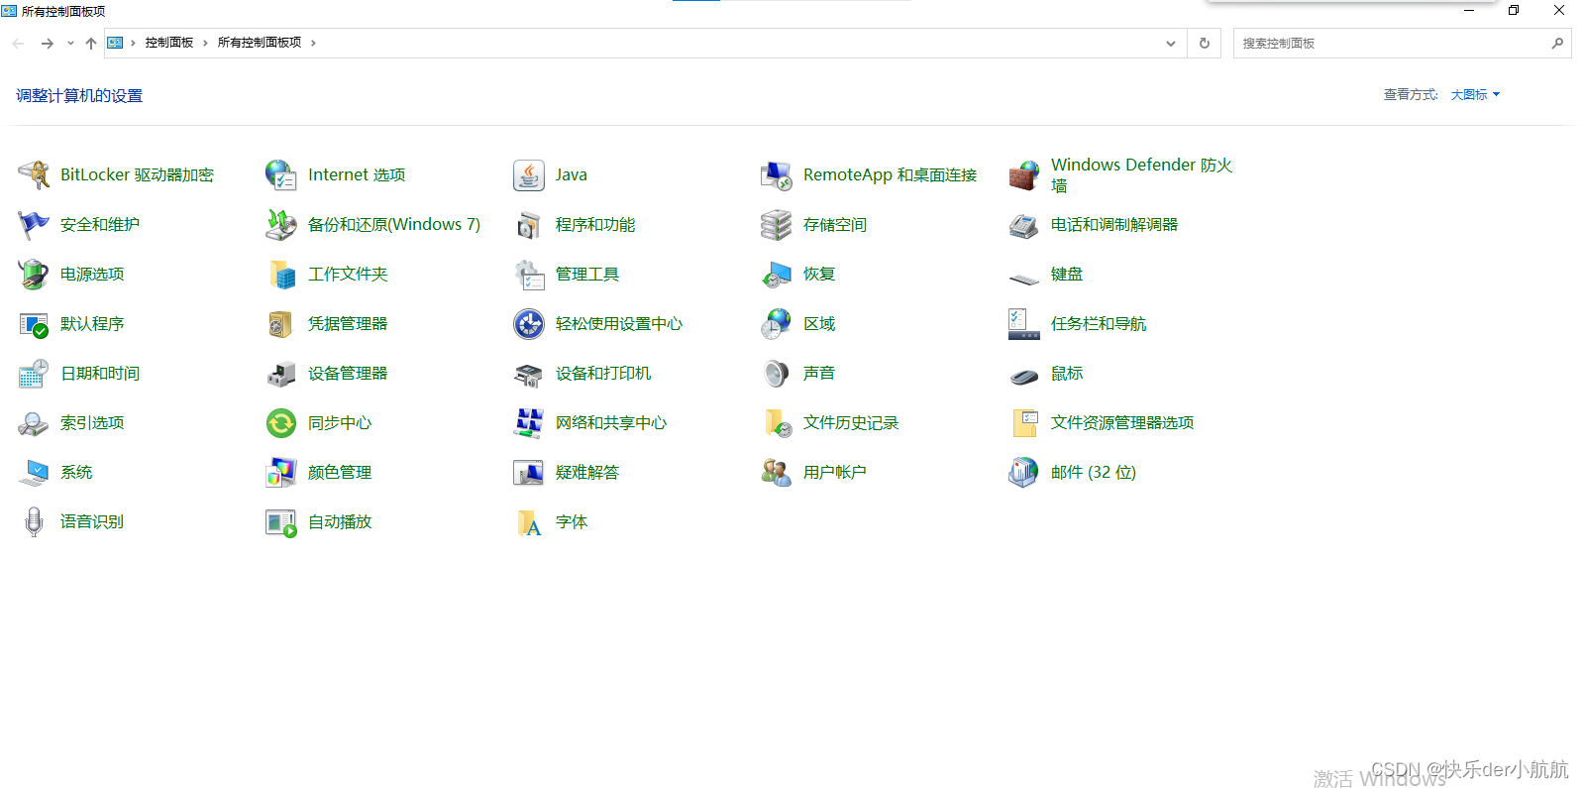
Task: Expand the address bar history dropdown arrow
Action: click(x=1171, y=44)
